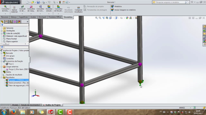Open the DimXpertManager tab icon
Image resolution: width=206 pixels, height=115 pixels.
(15, 22)
